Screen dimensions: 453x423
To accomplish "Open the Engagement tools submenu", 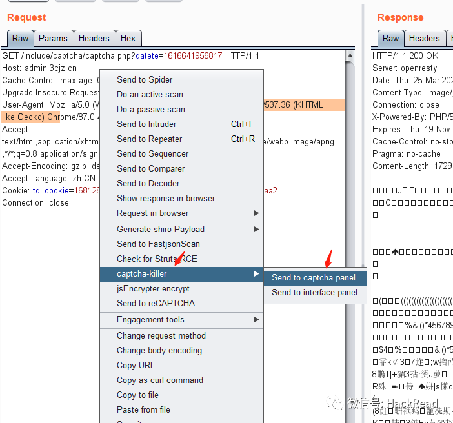I will [257, 320].
